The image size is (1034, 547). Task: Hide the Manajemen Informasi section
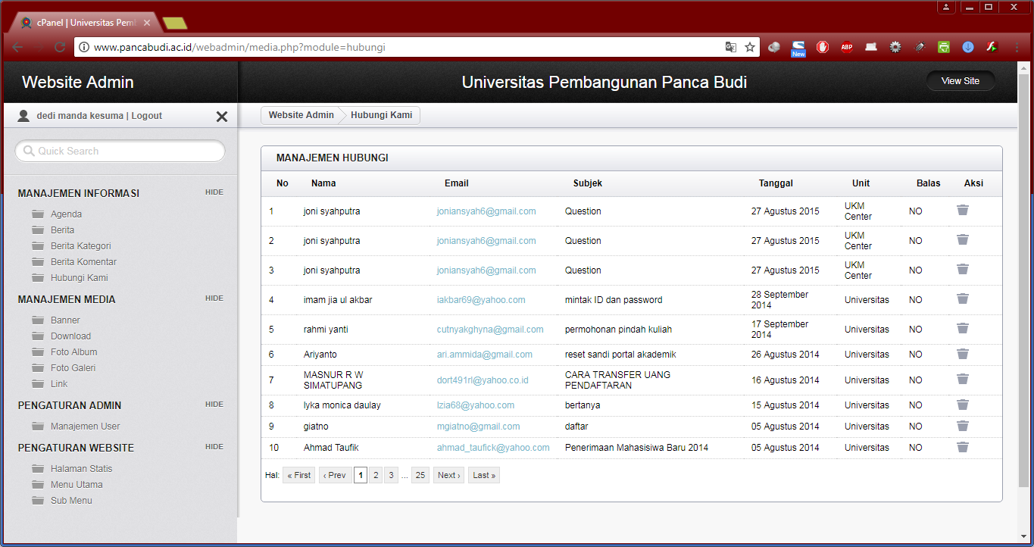click(214, 192)
